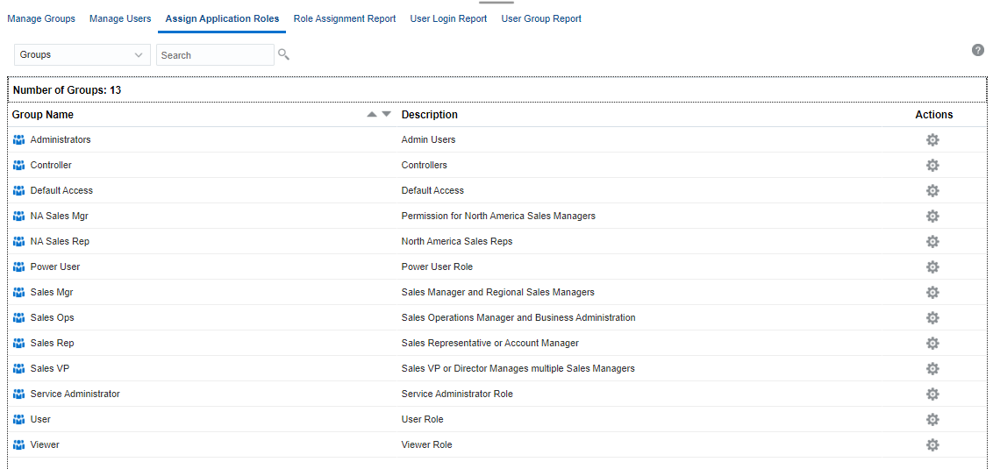Select the Default Access group name

[61, 190]
